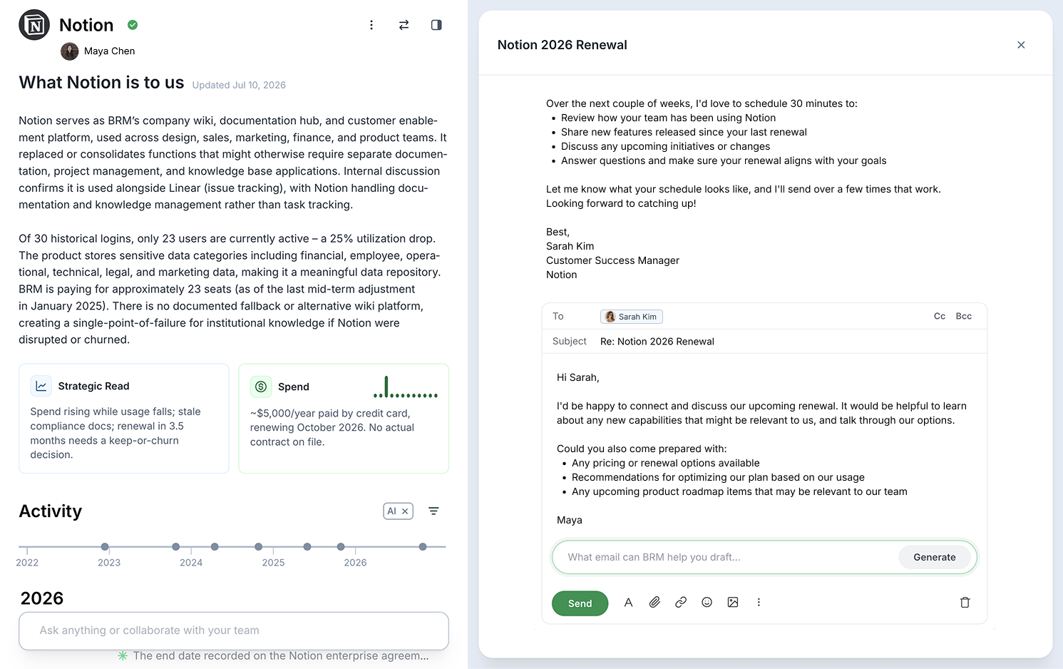The width and height of the screenshot is (1063, 669).
Task: Click Maya Chen's avatar photo
Action: click(70, 51)
